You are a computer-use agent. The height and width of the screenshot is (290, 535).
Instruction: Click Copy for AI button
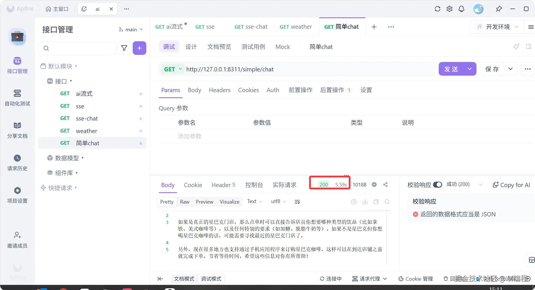[x=511, y=185]
